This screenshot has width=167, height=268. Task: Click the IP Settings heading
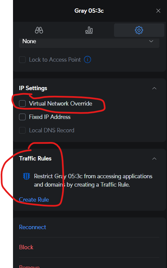(x=33, y=88)
